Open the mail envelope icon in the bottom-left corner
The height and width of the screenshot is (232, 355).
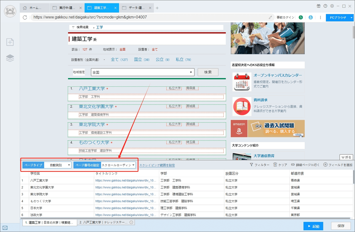click(5, 228)
